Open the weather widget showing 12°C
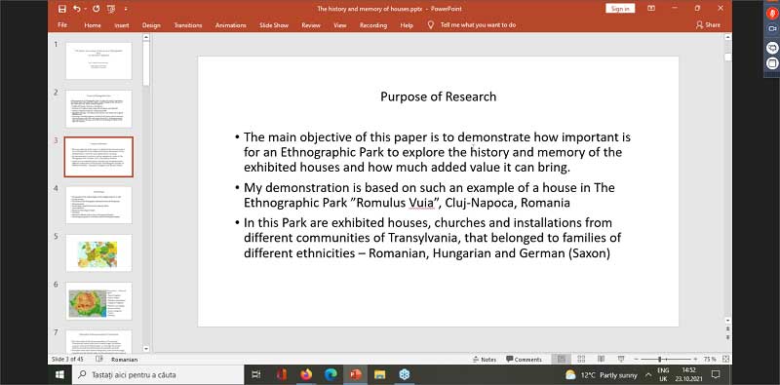Screen dimensions: 780x385 pyautogui.click(x=602, y=374)
